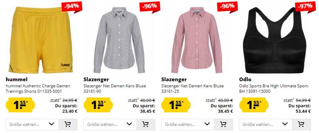The width and height of the screenshot is (319, 133).
Task: Click the -94% discount badge
Action: click(x=72, y=6)
